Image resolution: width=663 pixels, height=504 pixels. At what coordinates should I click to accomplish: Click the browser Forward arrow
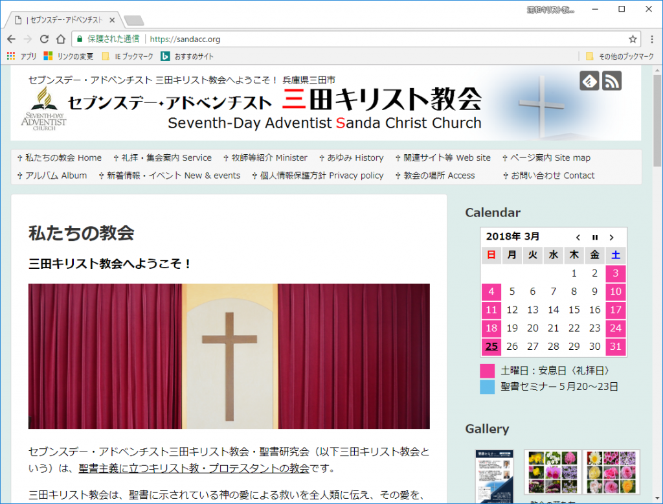[28, 40]
